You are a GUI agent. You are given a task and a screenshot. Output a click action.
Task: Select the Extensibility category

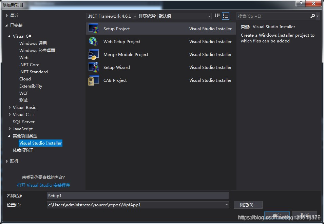coord(31,86)
